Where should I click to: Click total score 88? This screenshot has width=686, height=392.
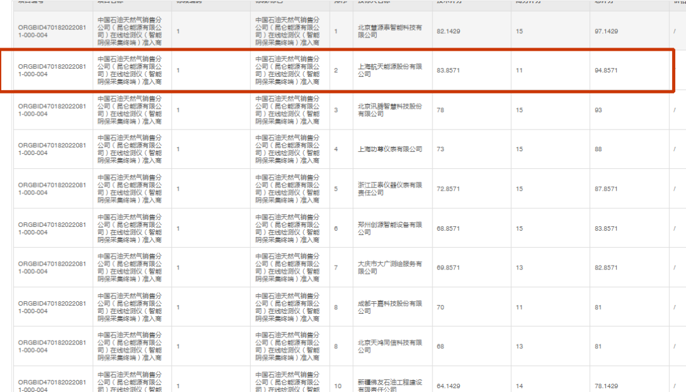598,149
